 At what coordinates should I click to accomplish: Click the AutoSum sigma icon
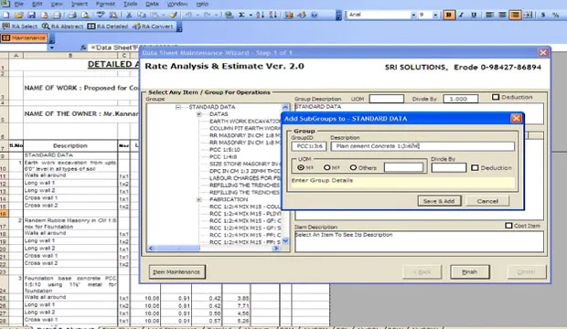coord(241,15)
